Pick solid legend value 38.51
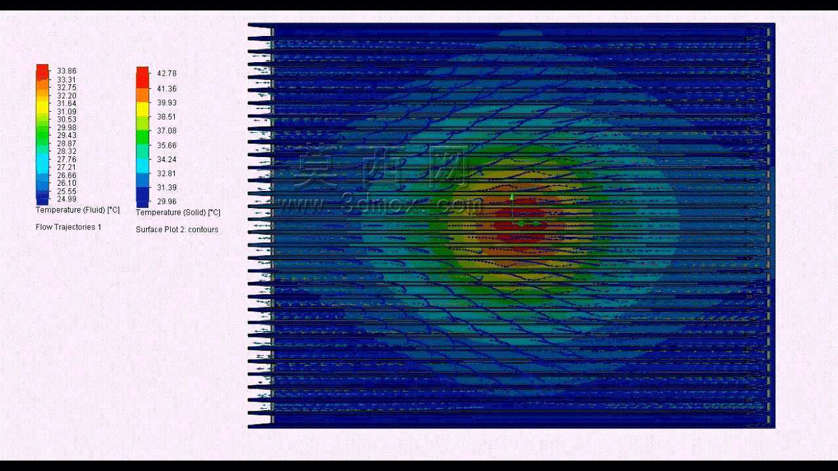The image size is (838, 471). tap(167, 117)
